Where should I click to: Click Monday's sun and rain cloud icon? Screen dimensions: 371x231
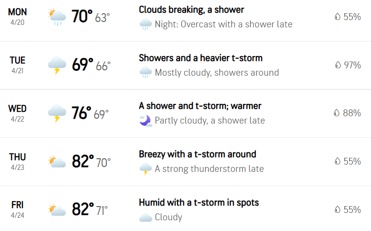tap(57, 17)
